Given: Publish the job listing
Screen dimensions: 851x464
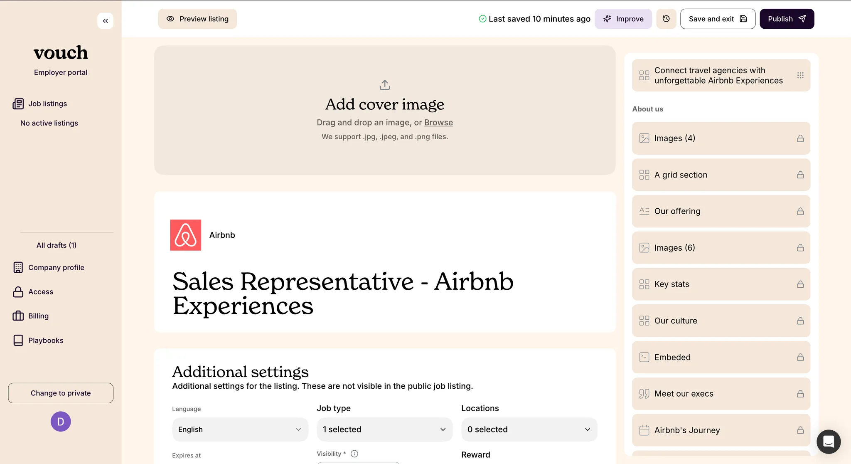Looking at the screenshot, I should 787,19.
